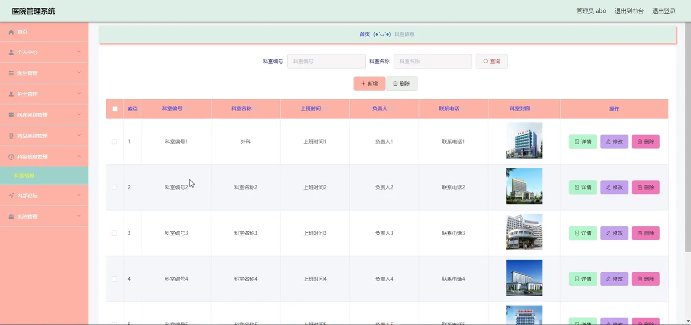Click 删除 for row 科室编号3
This screenshot has width=691, height=325.
pos(646,233)
